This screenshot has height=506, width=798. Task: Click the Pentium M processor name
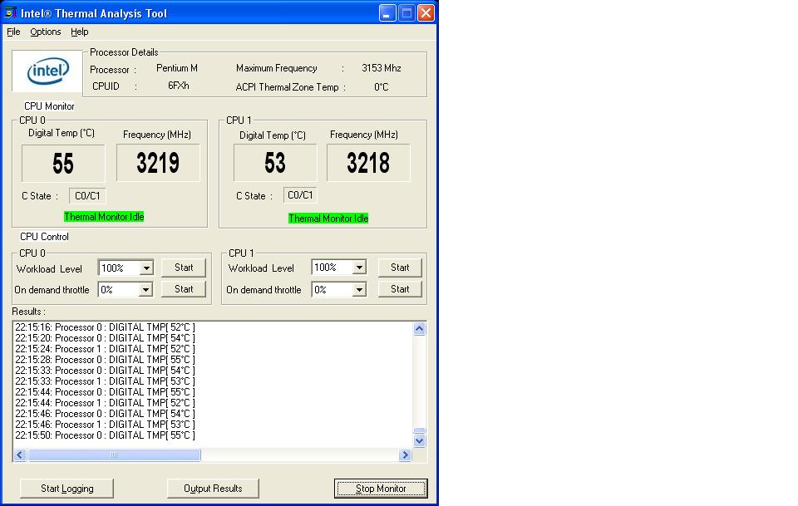176,68
